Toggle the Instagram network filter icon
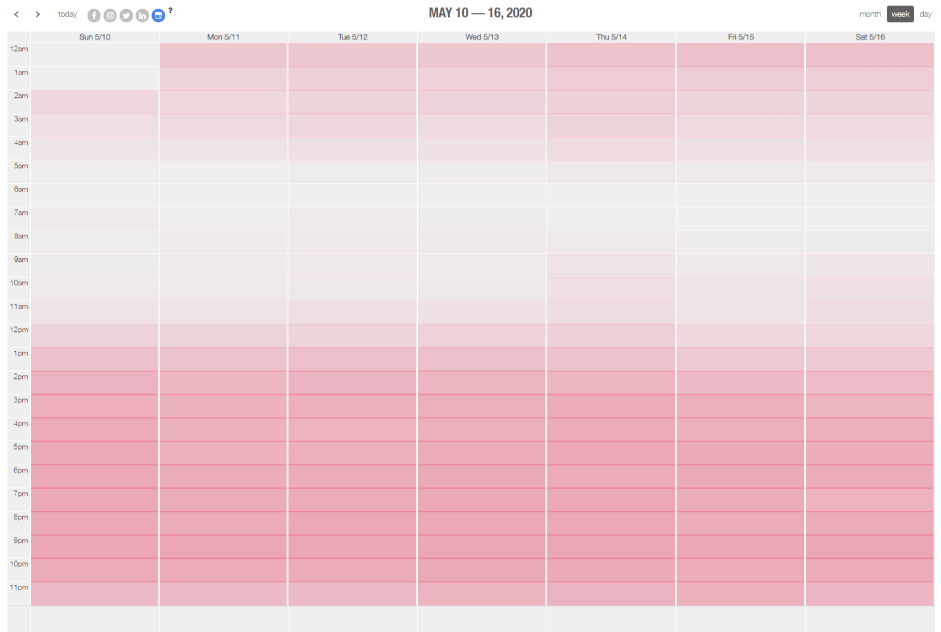The width and height of the screenshot is (941, 632). pyautogui.click(x=110, y=15)
